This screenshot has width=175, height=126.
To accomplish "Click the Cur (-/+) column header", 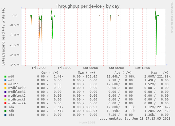I will pyautogui.click(x=50, y=73).
